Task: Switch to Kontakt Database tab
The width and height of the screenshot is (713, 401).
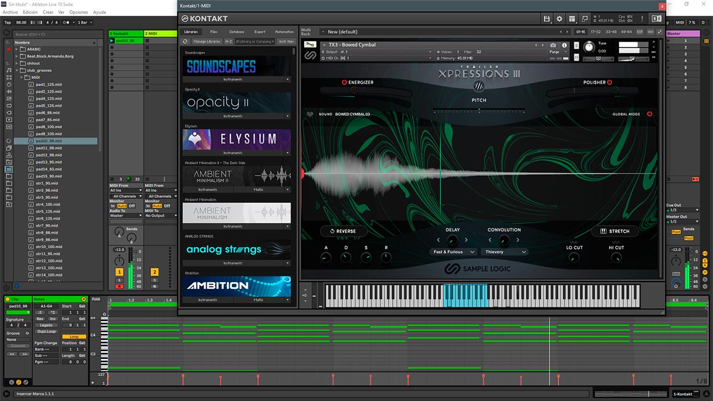Action: coord(236,31)
